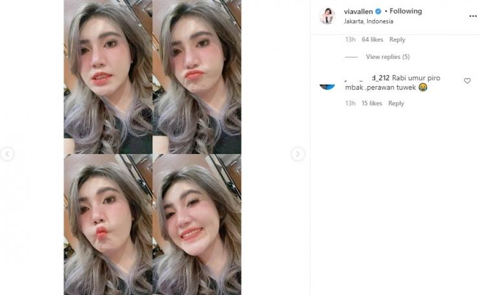Go to the previous photo arrow
The image size is (480, 295).
(7, 154)
